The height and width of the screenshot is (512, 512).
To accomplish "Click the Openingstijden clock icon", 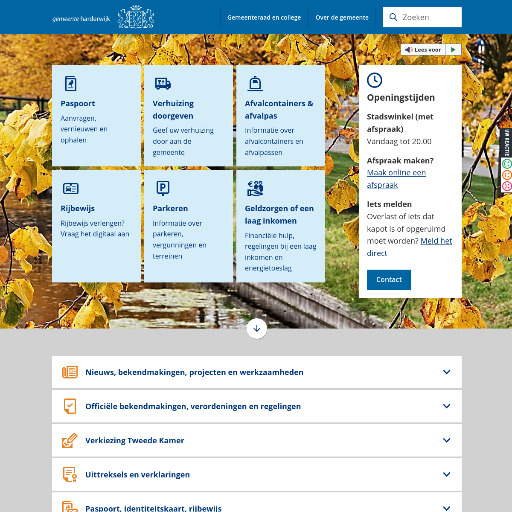I will coord(375,80).
